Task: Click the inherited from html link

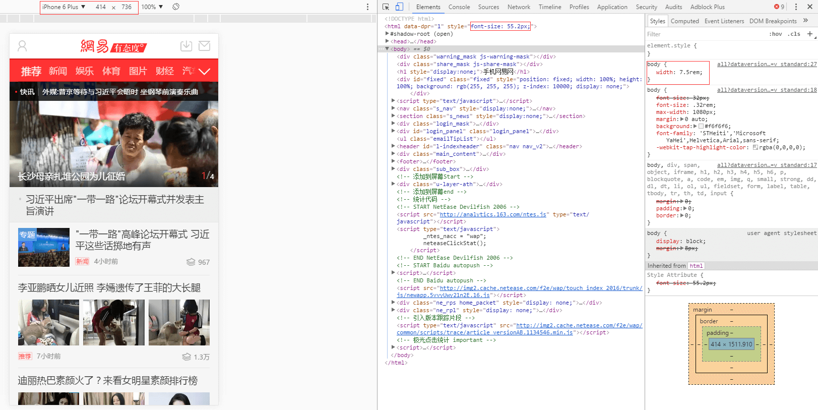Action: click(x=696, y=266)
